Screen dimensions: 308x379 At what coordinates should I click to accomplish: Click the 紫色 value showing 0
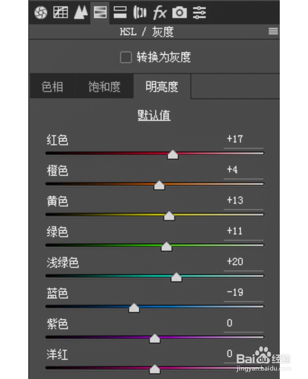pos(229,323)
